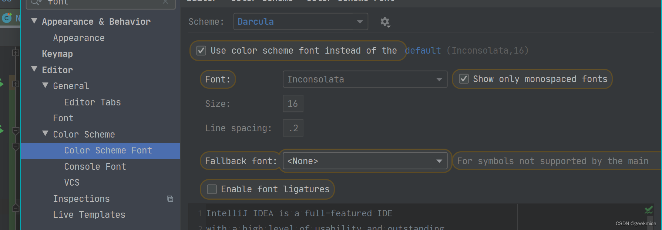The height and width of the screenshot is (230, 662).
Task: Click the green inspection checkmark in preview
Action: pyautogui.click(x=649, y=210)
